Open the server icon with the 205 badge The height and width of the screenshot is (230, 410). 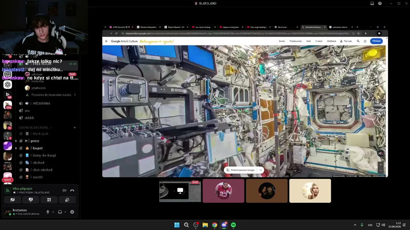(8, 105)
